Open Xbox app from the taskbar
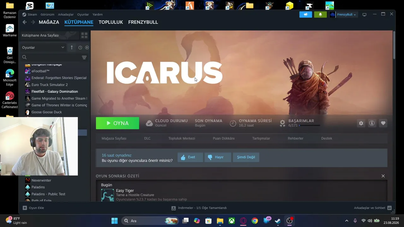 point(231,221)
